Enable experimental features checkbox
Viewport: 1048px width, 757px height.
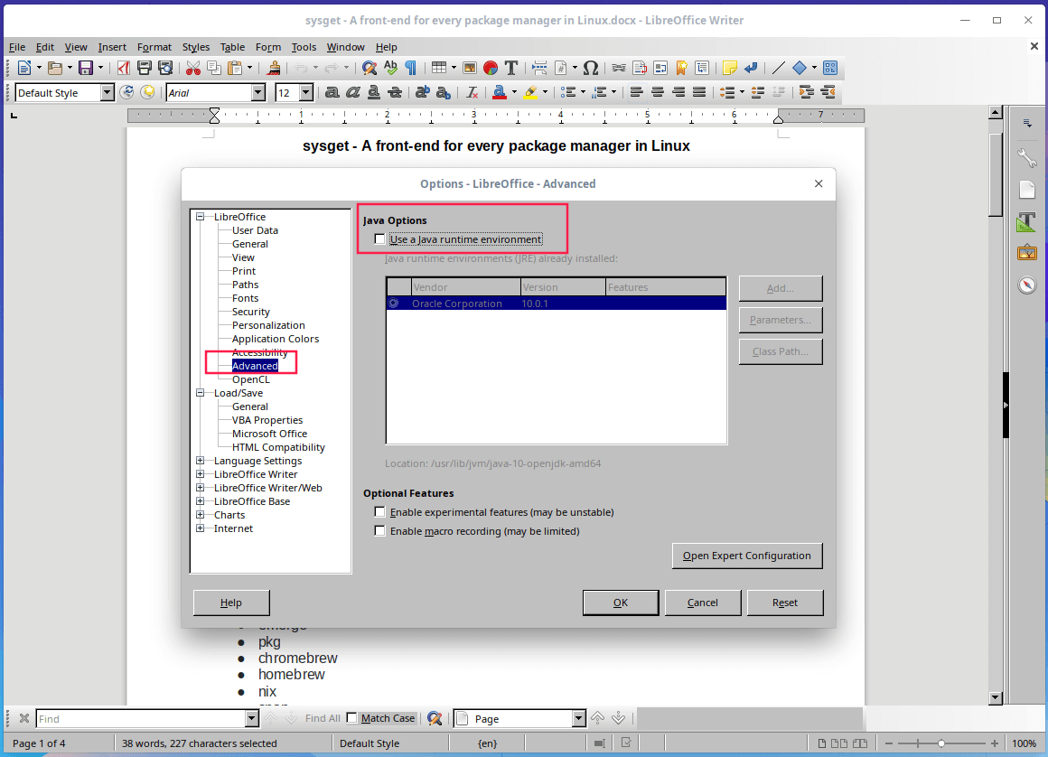pyautogui.click(x=380, y=511)
